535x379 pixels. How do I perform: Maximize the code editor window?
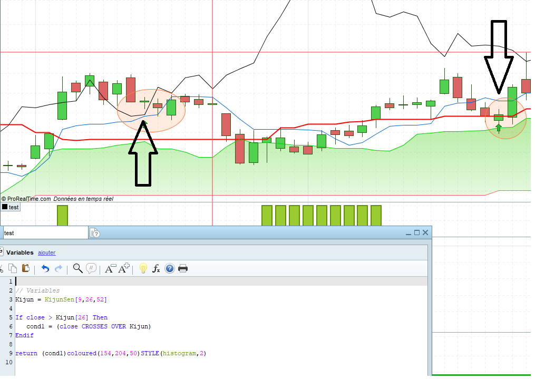tap(416, 232)
